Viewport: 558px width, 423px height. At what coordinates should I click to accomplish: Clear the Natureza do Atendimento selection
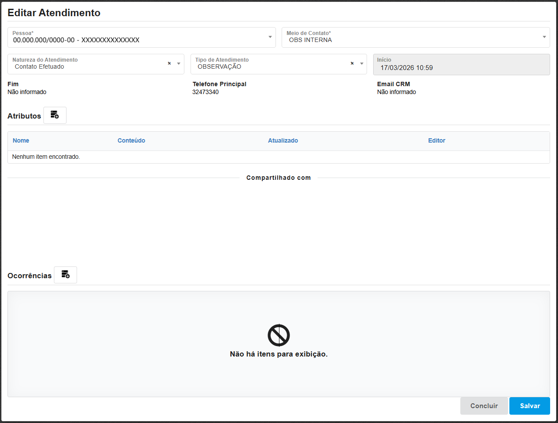pos(169,64)
